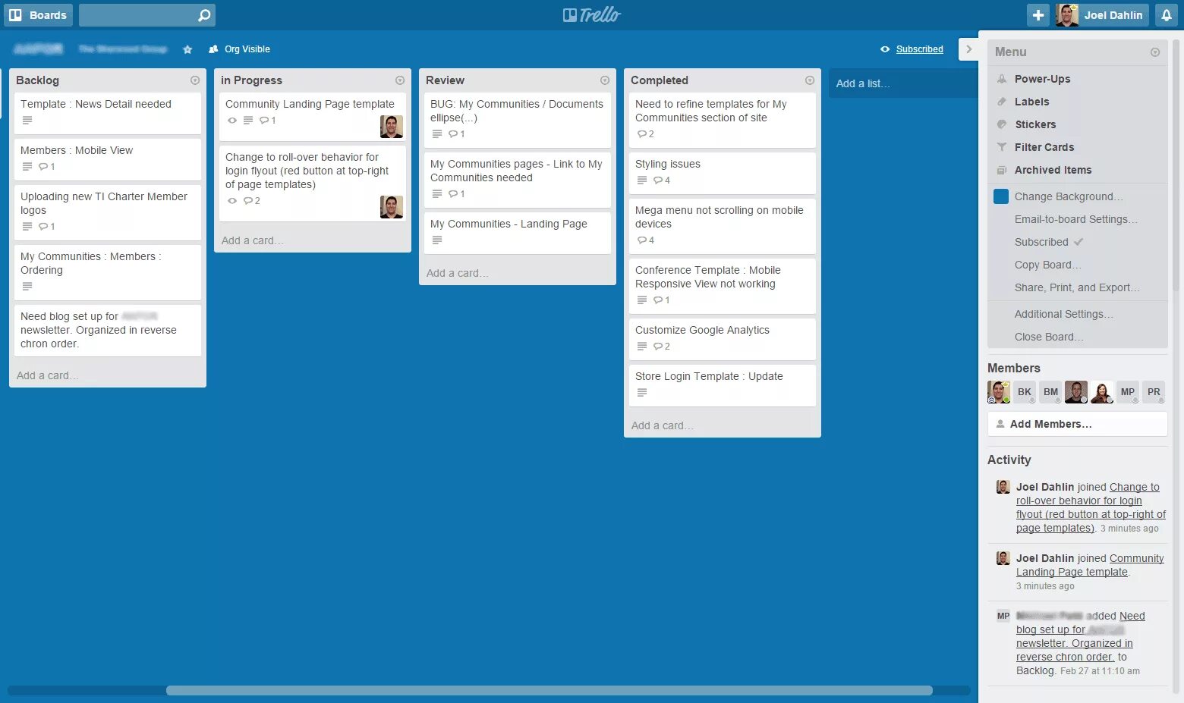Open notifications bell icon
The height and width of the screenshot is (703, 1184).
click(x=1166, y=15)
